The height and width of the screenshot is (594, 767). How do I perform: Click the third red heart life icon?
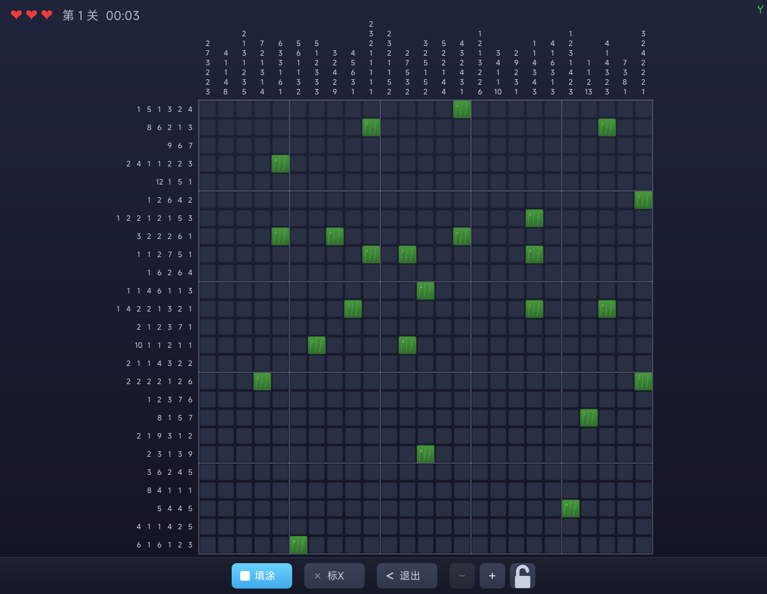(x=47, y=15)
